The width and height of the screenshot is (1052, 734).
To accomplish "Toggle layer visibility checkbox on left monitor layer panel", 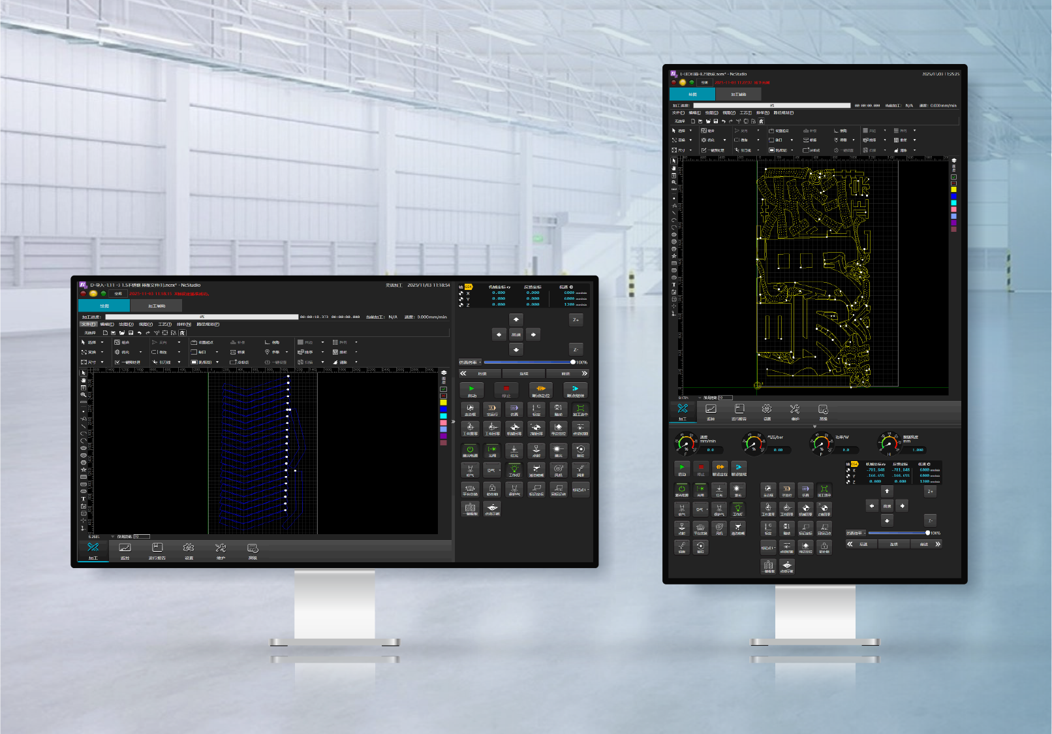I will tap(444, 389).
